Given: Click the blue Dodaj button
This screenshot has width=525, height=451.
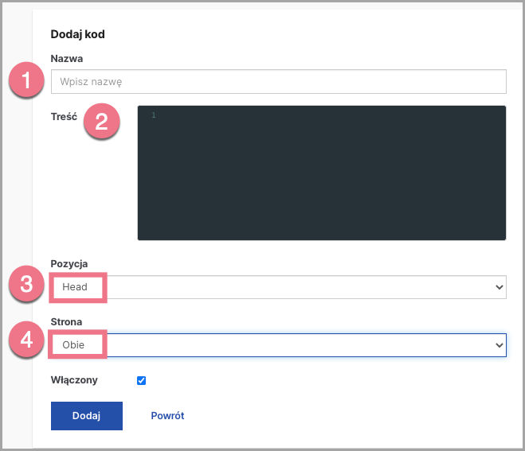Looking at the screenshot, I should coord(87,416).
